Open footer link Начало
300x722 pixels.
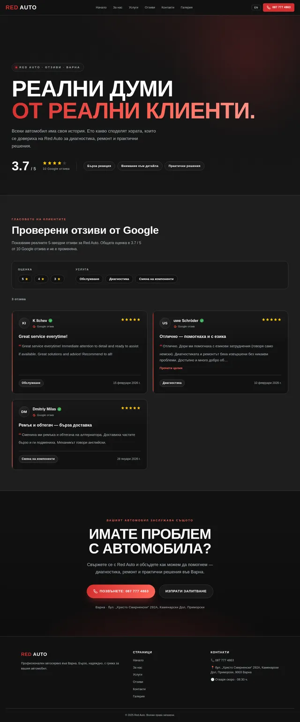click(138, 660)
